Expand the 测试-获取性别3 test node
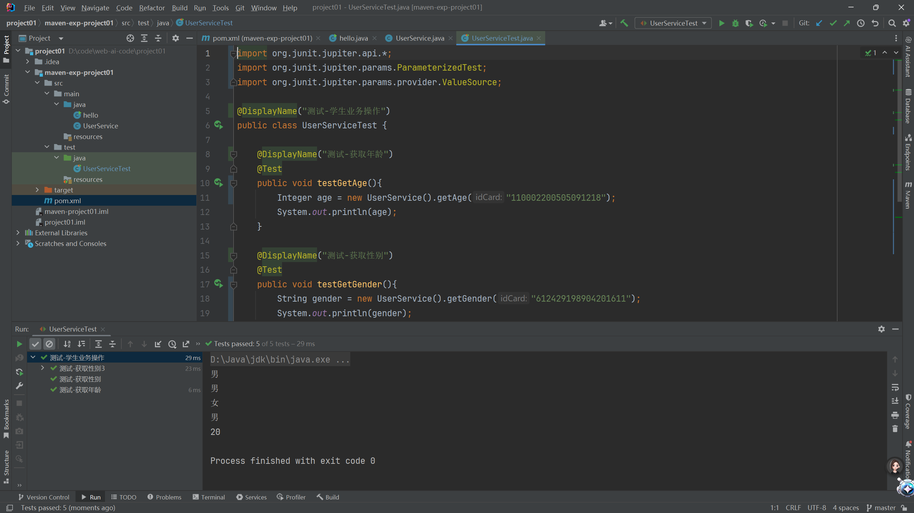Viewport: 914px width, 513px height. point(42,368)
